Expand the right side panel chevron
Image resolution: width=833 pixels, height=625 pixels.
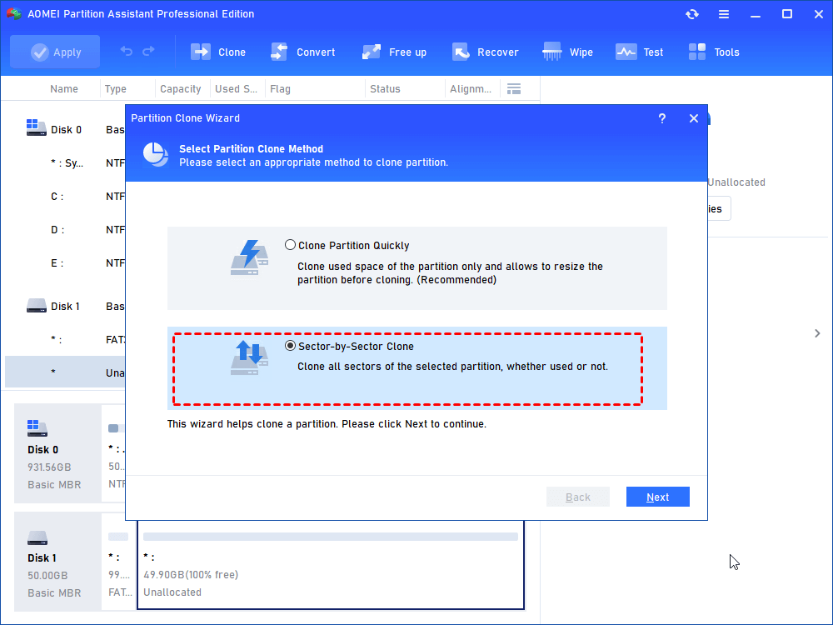click(x=817, y=333)
